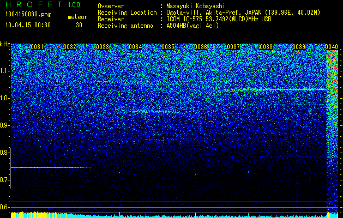Click the 'meteor' label text

[77, 17]
